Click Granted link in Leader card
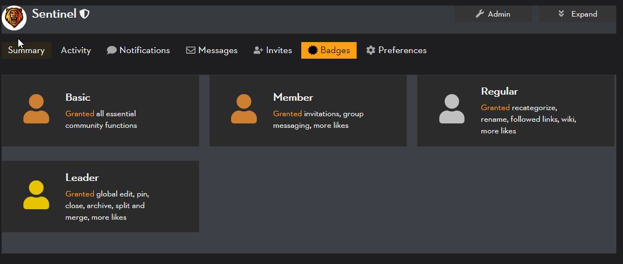Viewport: 623px width, 264px height. [80, 194]
